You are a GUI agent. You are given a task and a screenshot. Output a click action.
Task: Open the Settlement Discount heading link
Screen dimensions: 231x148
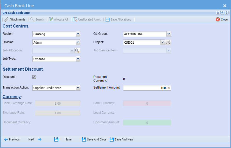(x=23, y=69)
